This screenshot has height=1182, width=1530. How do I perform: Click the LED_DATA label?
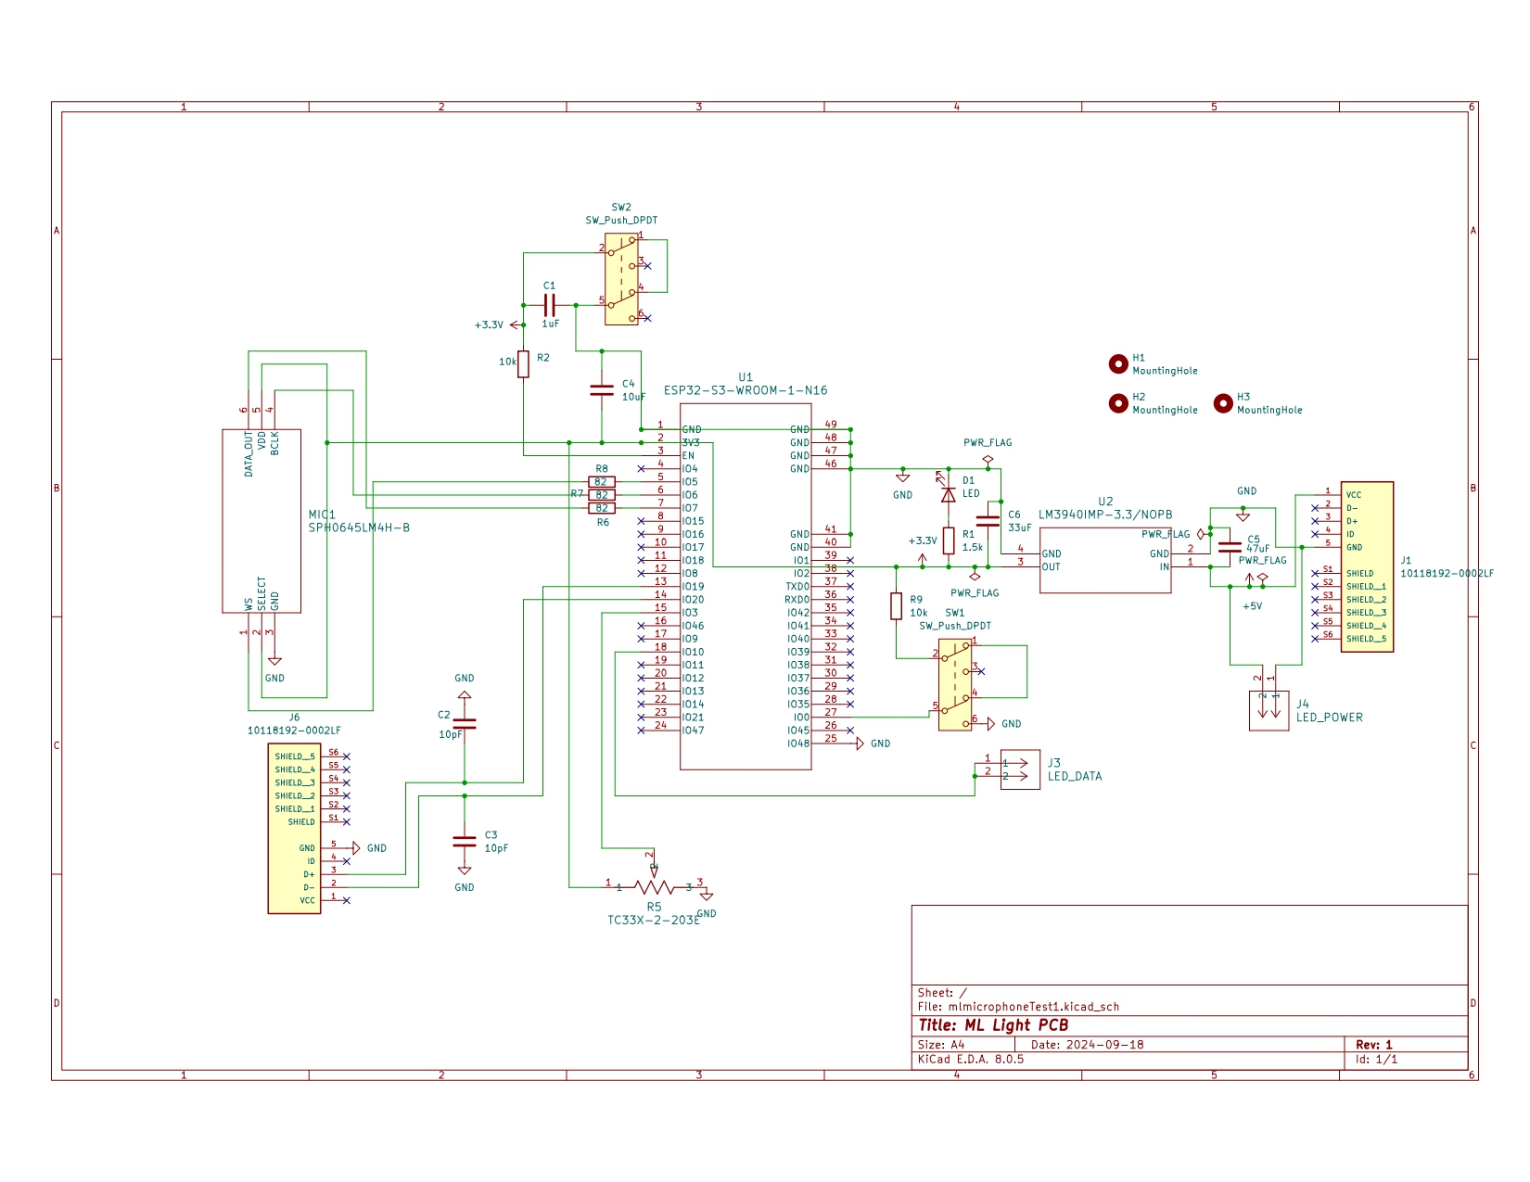point(1075,777)
